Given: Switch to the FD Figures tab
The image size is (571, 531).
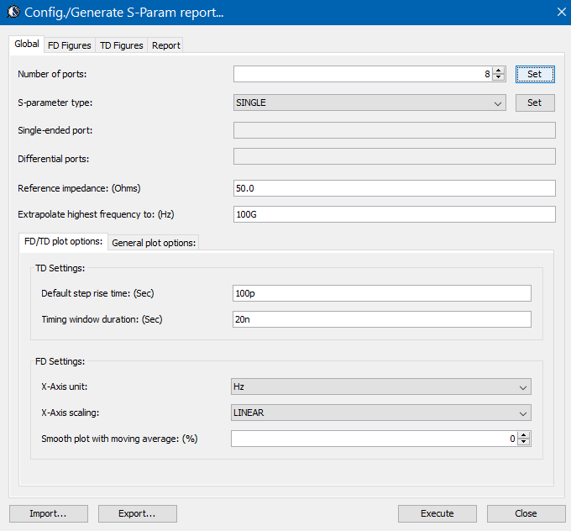Looking at the screenshot, I should point(71,45).
